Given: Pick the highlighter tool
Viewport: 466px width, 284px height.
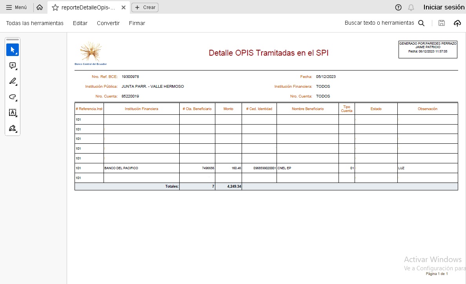Looking at the screenshot, I should point(13,81).
